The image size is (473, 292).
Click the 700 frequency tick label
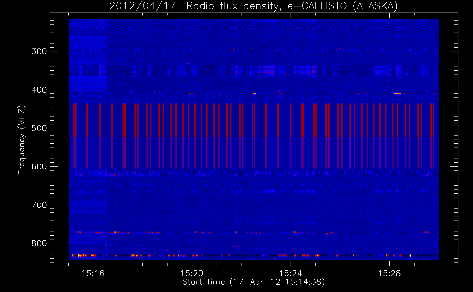(39, 205)
